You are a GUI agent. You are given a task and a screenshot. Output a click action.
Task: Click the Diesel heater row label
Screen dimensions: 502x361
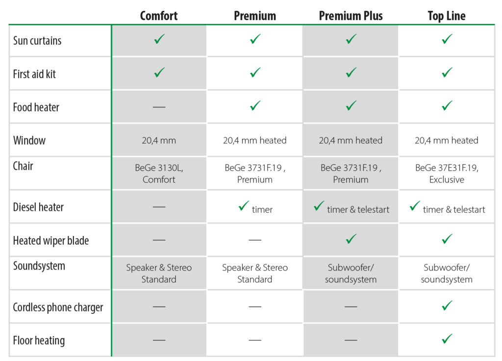pyautogui.click(x=38, y=207)
